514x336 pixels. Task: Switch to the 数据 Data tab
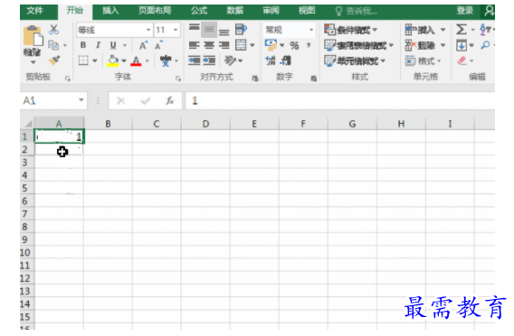coord(235,11)
